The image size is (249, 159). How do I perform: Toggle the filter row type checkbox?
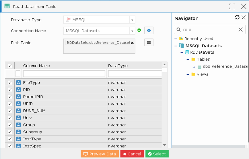(x=18, y=74)
